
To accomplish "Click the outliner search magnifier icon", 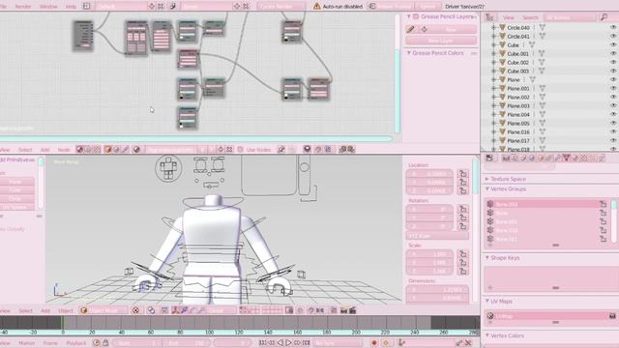I will pyautogui.click(x=604, y=17).
